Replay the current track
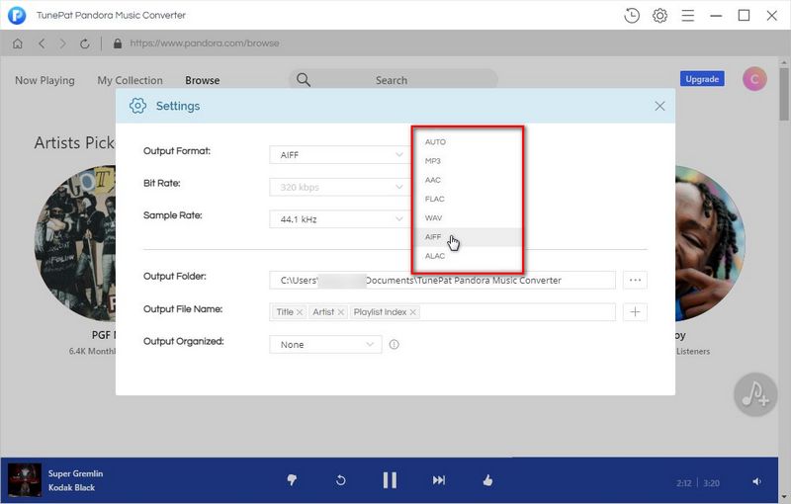The width and height of the screenshot is (791, 504). (341, 480)
